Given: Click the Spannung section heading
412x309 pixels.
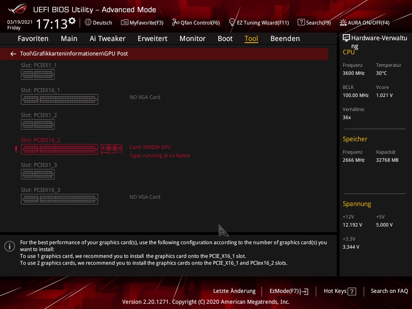Looking at the screenshot, I should click(x=356, y=204).
